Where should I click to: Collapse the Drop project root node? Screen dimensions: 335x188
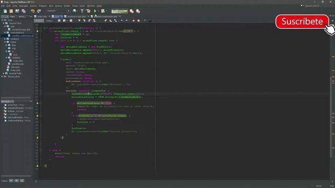coord(2,20)
